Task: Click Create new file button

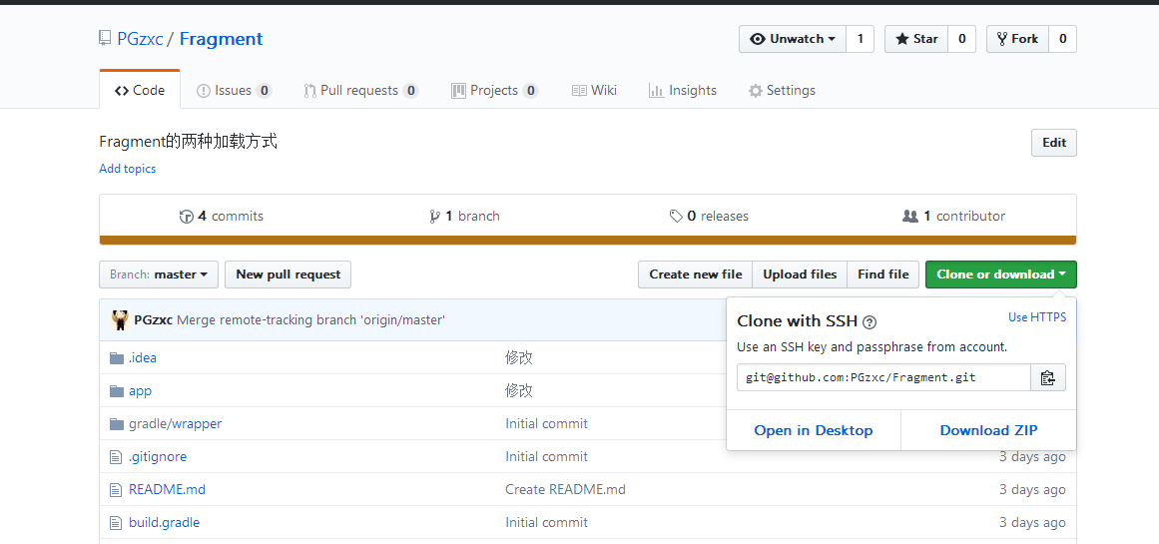Action: 696,274
